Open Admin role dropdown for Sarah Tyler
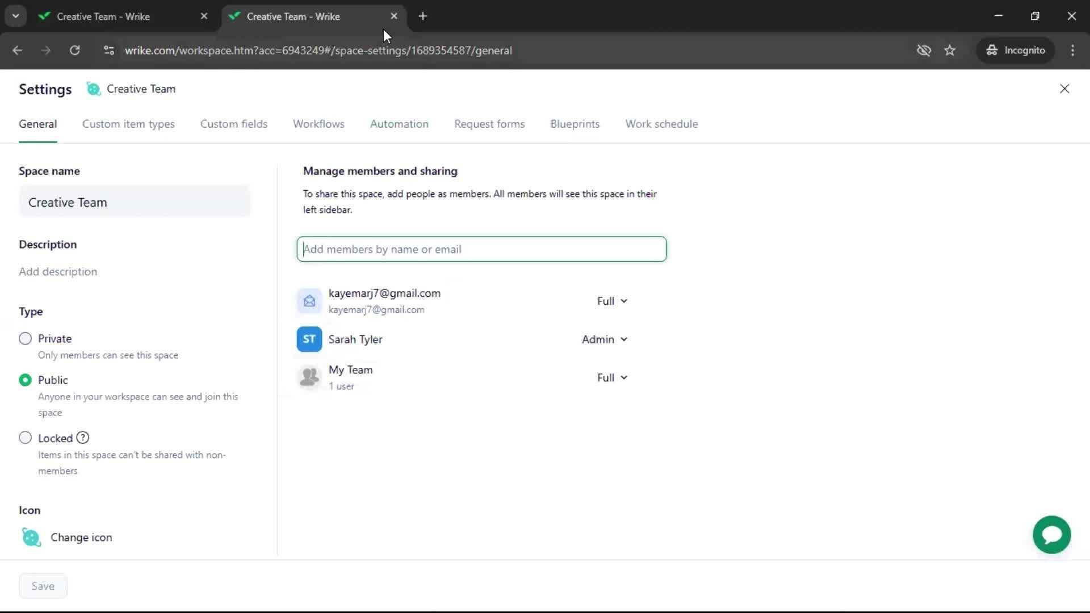 point(605,339)
